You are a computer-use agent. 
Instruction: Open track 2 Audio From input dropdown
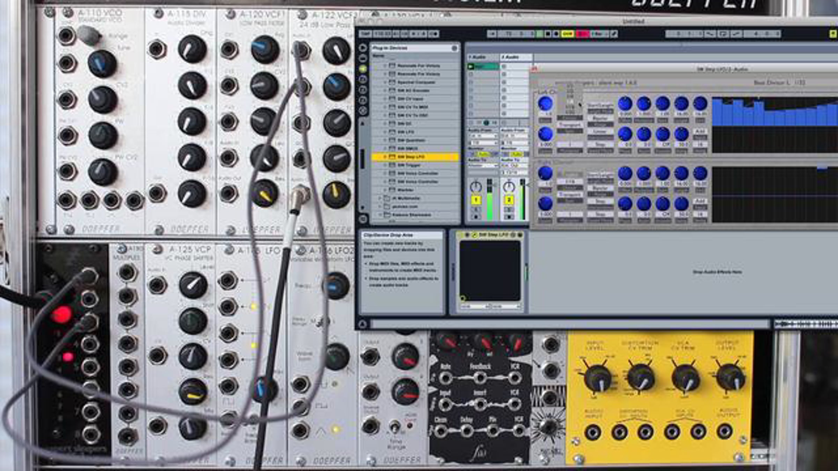pyautogui.click(x=515, y=136)
